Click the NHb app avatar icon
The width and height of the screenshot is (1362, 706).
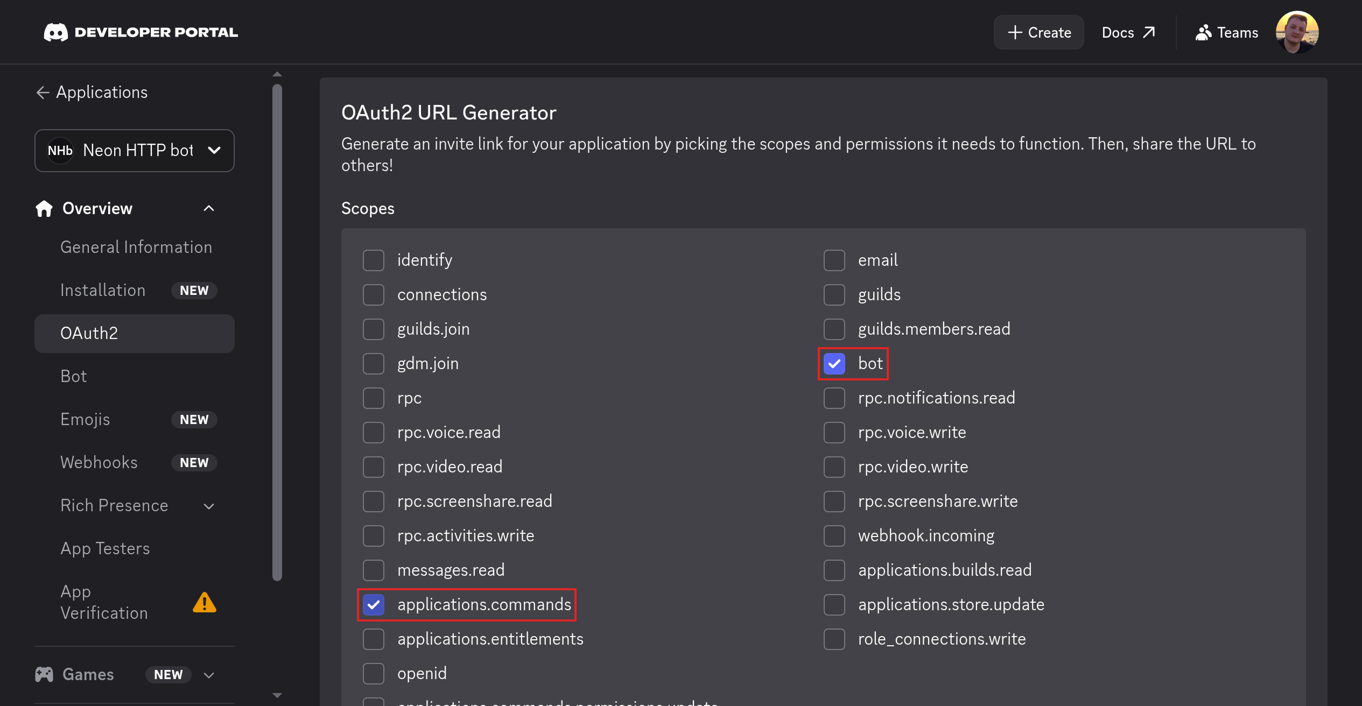[x=60, y=151]
